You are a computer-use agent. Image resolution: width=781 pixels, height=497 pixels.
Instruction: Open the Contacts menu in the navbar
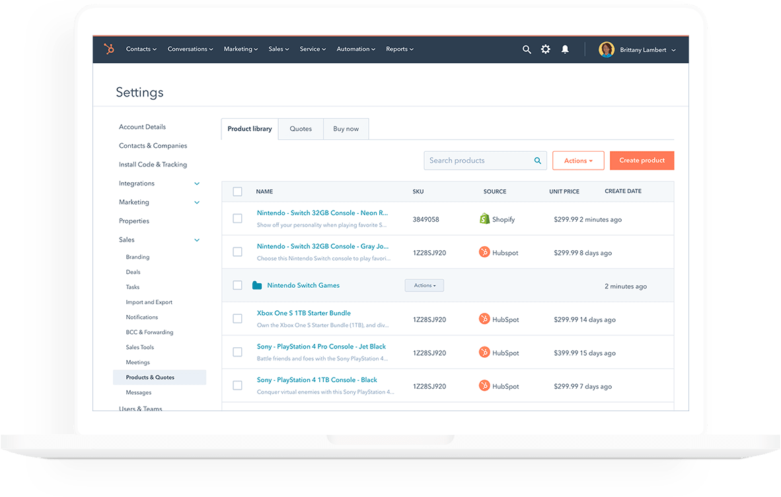(141, 50)
